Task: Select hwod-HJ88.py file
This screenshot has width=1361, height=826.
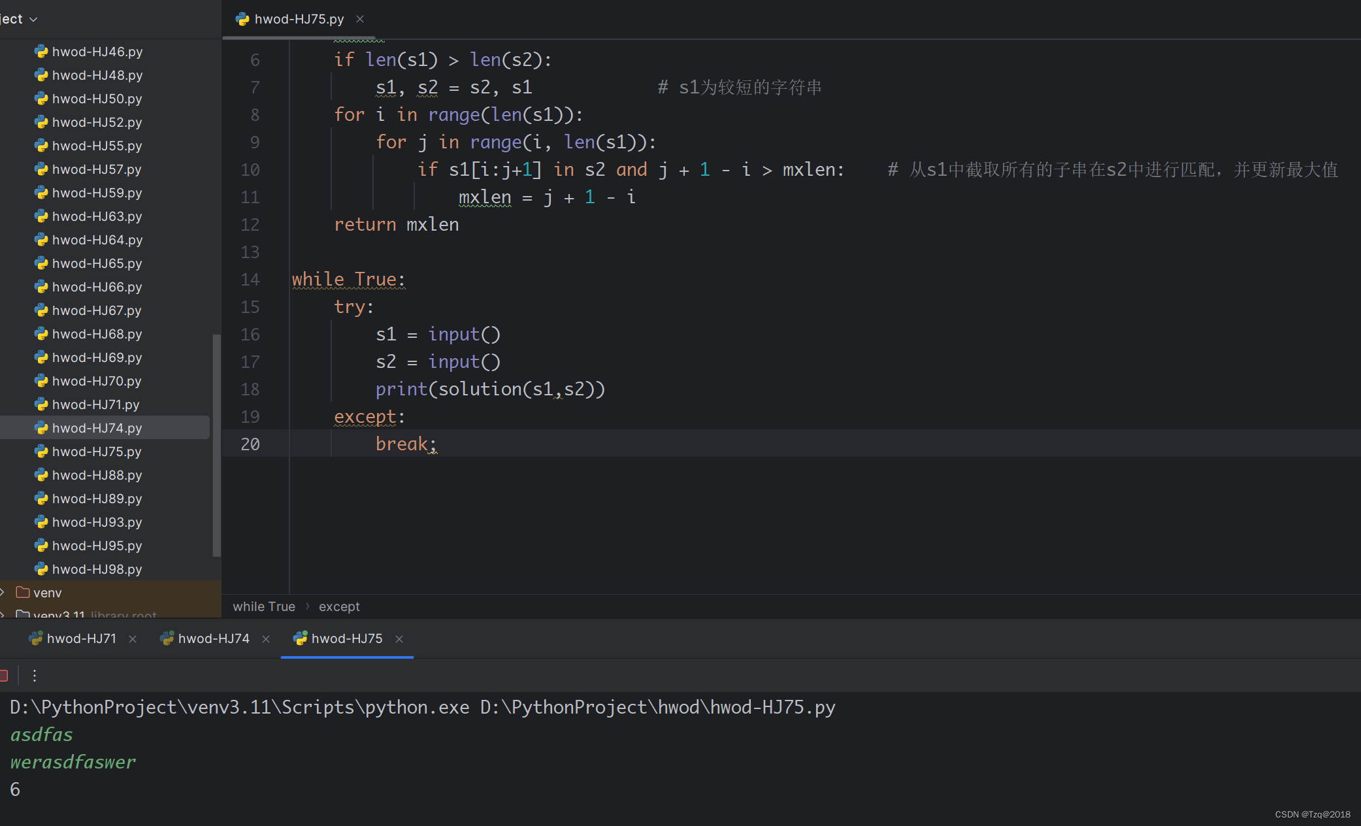Action: [x=97, y=475]
